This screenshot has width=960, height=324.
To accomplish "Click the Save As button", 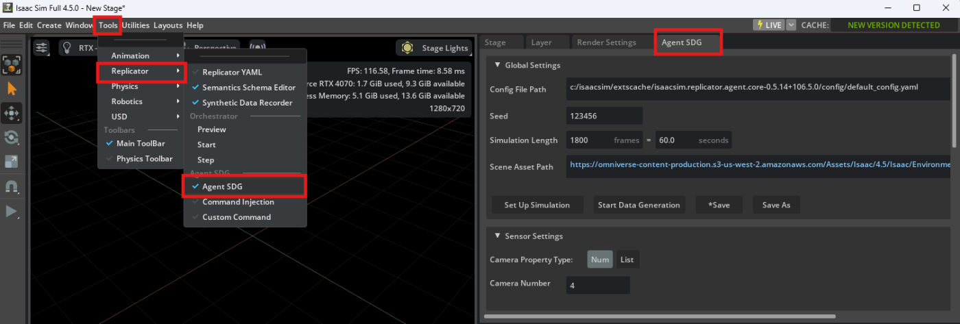I will tap(776, 205).
